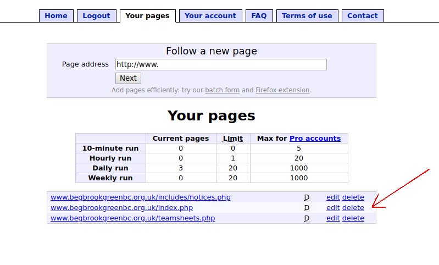Focus the Page address input field
Screen dimensions: 439x265
tap(221, 65)
